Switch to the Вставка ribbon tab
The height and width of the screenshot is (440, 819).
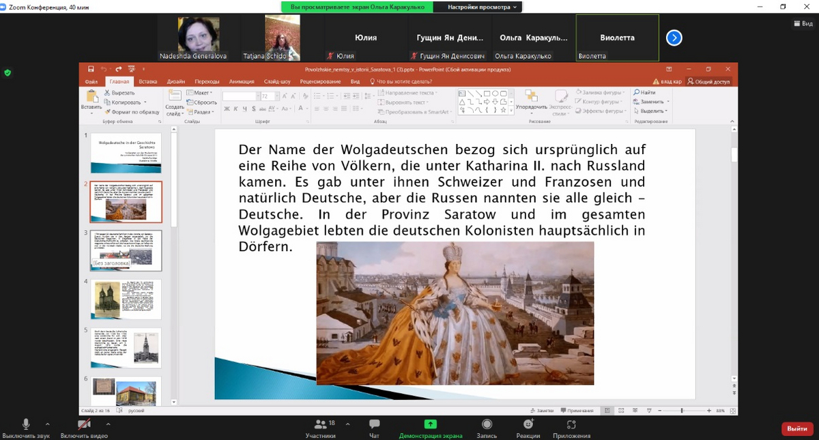point(148,82)
